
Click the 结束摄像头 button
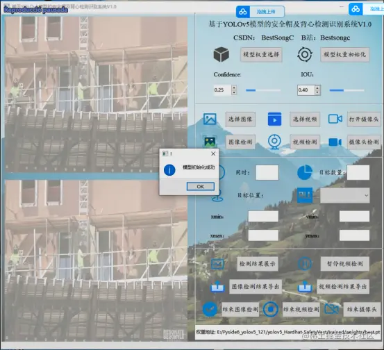tap(362, 309)
